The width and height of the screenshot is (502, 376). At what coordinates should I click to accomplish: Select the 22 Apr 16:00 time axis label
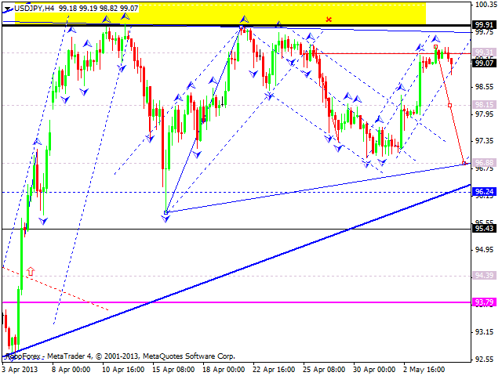275,368
